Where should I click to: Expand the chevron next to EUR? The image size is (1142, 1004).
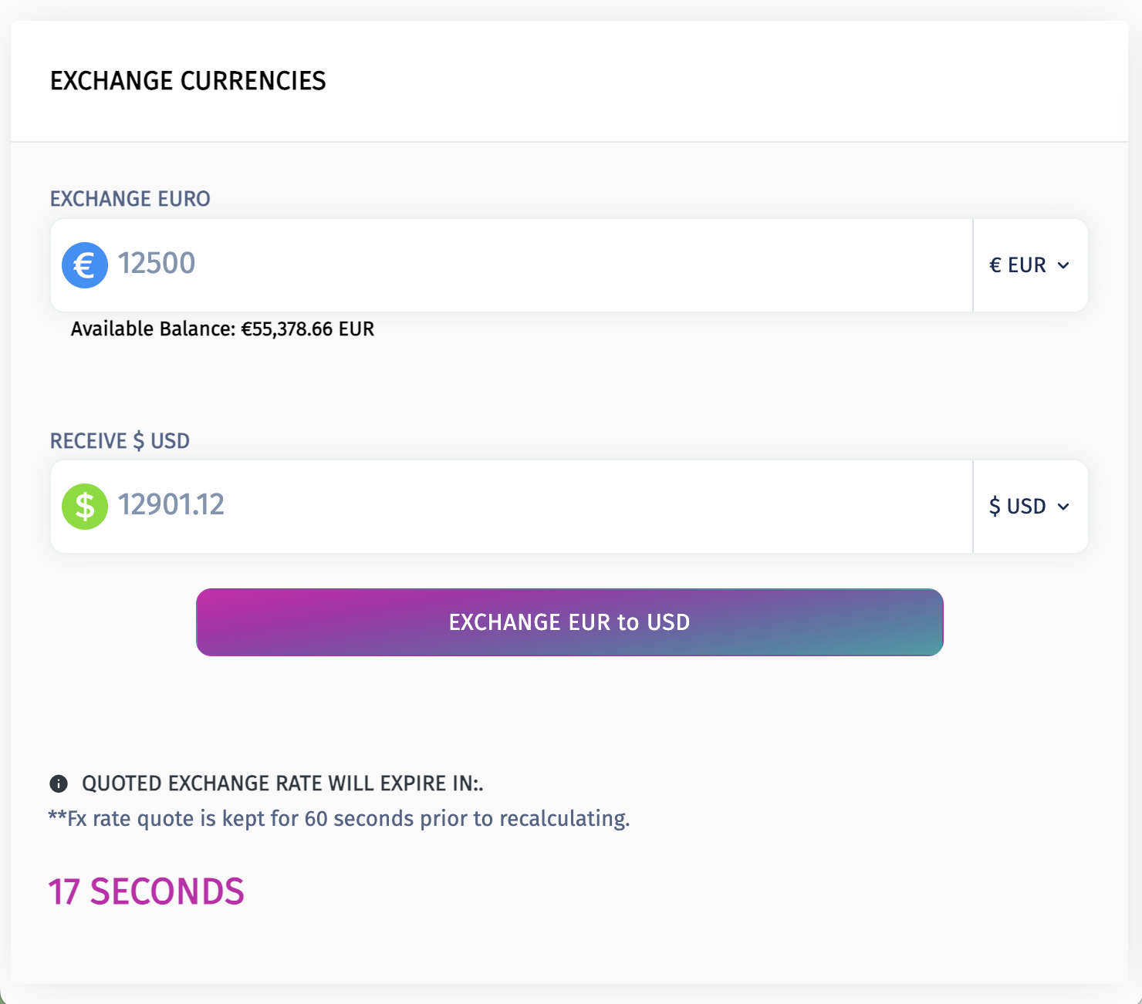click(1063, 265)
